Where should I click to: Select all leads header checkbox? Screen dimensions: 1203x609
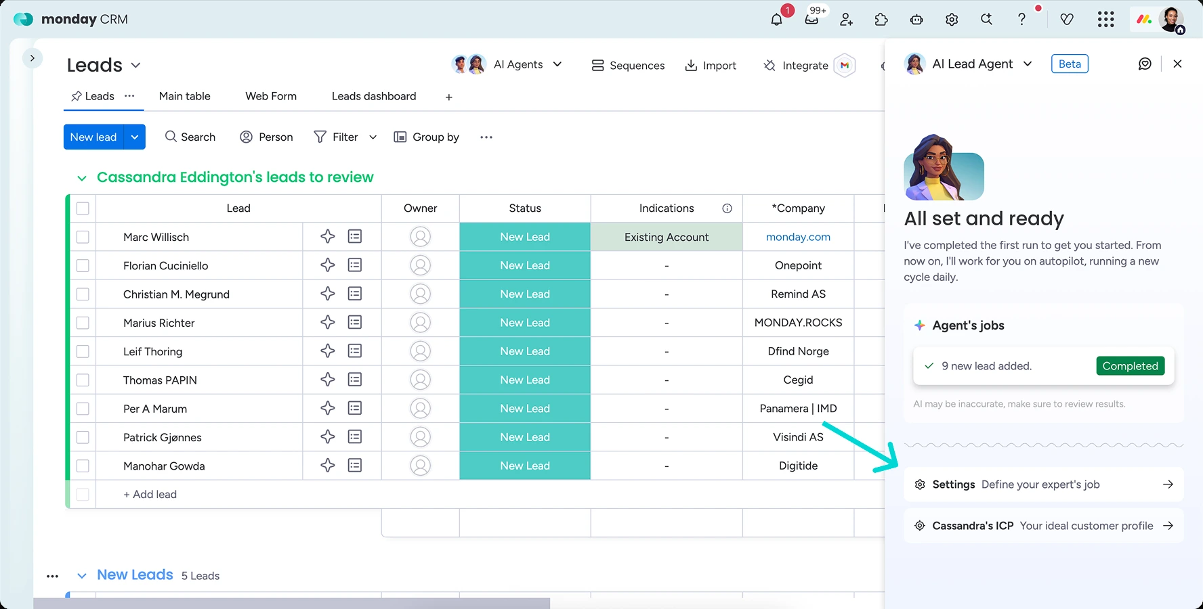(x=83, y=208)
